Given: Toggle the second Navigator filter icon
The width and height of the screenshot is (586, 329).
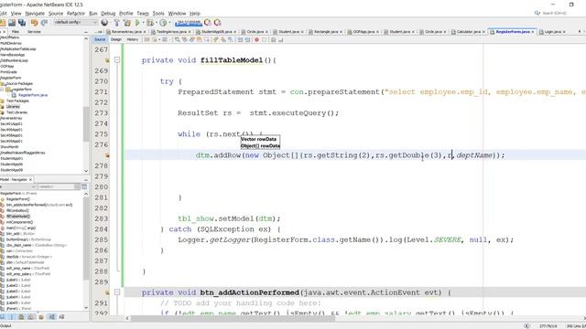Looking at the screenshot, I should pyautogui.click(x=12, y=317).
